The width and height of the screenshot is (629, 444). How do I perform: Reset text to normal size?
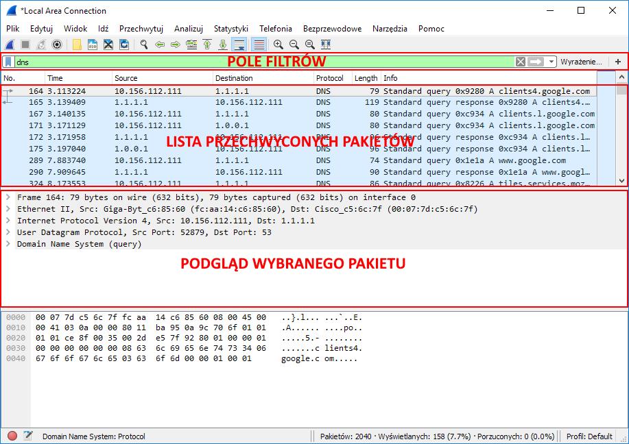pyautogui.click(x=309, y=45)
